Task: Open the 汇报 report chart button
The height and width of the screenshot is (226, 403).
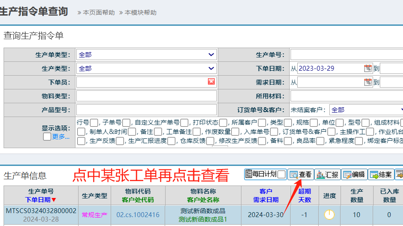Action: pos(328,174)
